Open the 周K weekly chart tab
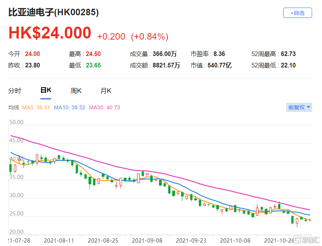Viewport: 322px width, 246px height. [76, 91]
